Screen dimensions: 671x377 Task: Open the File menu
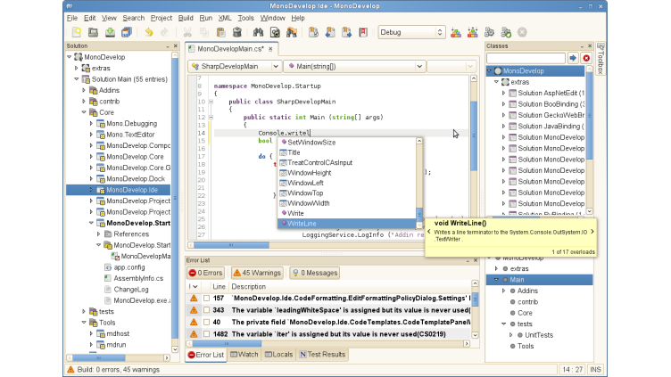(x=72, y=18)
